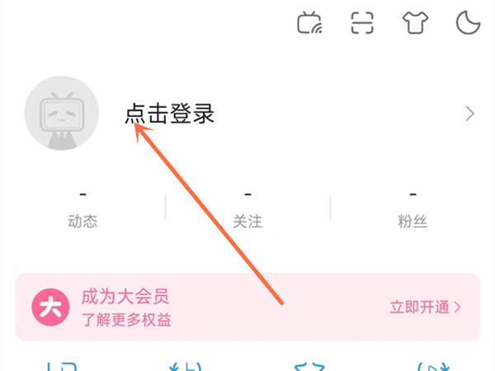This screenshot has width=495, height=371.
Task: Open the T-shirt theme skin icon
Action: (x=415, y=23)
